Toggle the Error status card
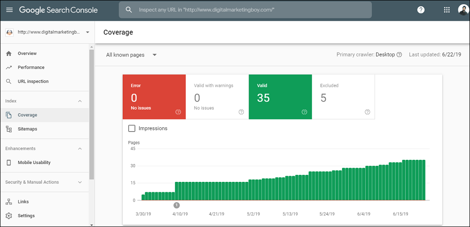 pyautogui.click(x=154, y=96)
